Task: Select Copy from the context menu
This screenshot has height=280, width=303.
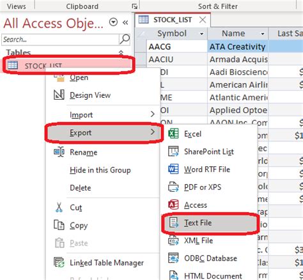Action: [79, 226]
